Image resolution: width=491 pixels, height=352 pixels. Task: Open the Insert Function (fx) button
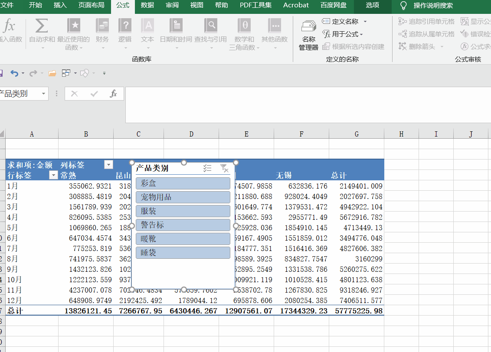pos(10,31)
